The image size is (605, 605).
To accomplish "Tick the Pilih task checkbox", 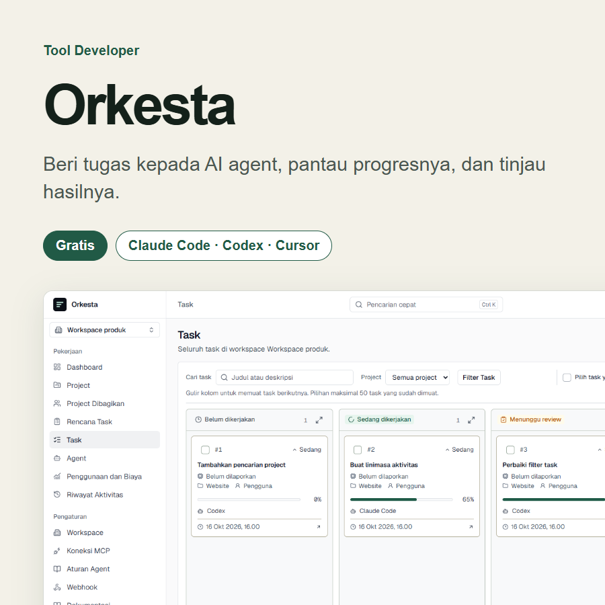I will point(567,377).
